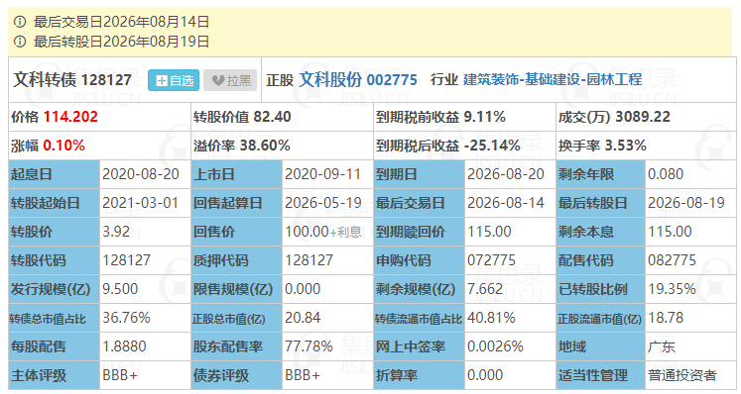The width and height of the screenshot is (741, 394).
Task: Select 剩余本息 value 115.00
Action: tap(670, 233)
